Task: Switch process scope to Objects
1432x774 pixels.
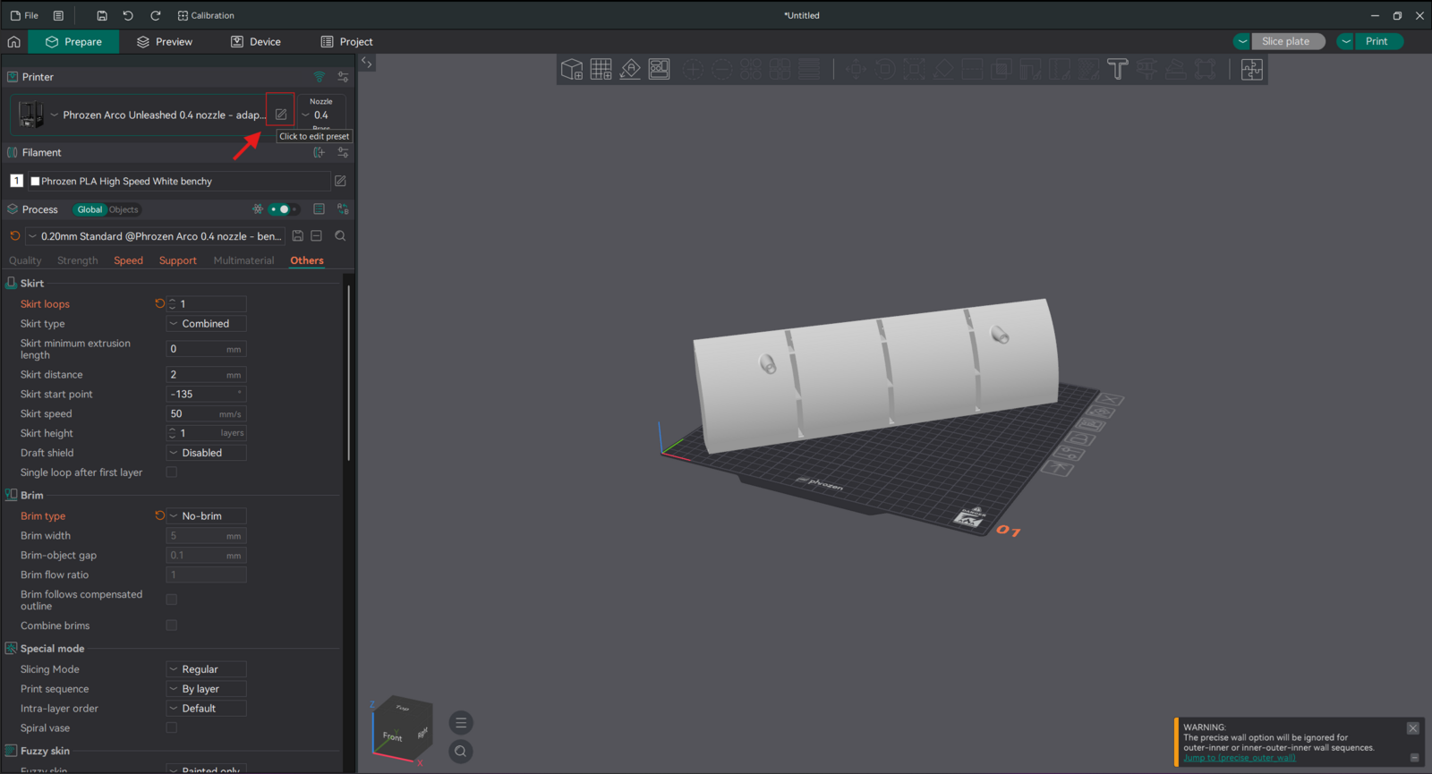Action: [124, 209]
